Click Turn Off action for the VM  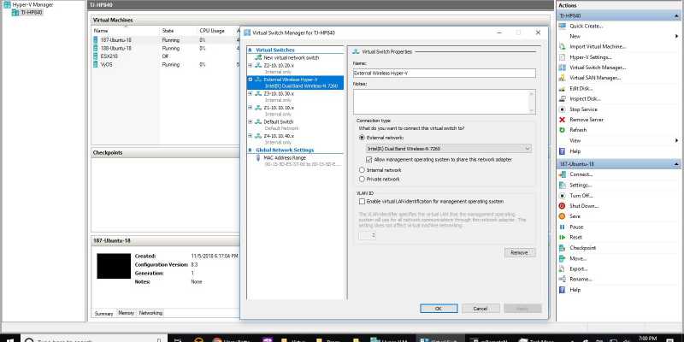click(581, 196)
